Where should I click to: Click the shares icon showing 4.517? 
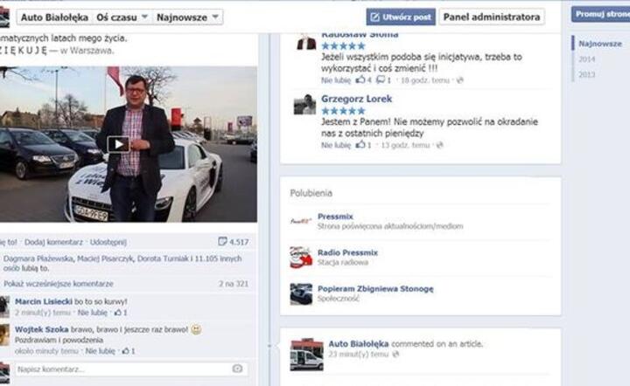[x=222, y=241]
